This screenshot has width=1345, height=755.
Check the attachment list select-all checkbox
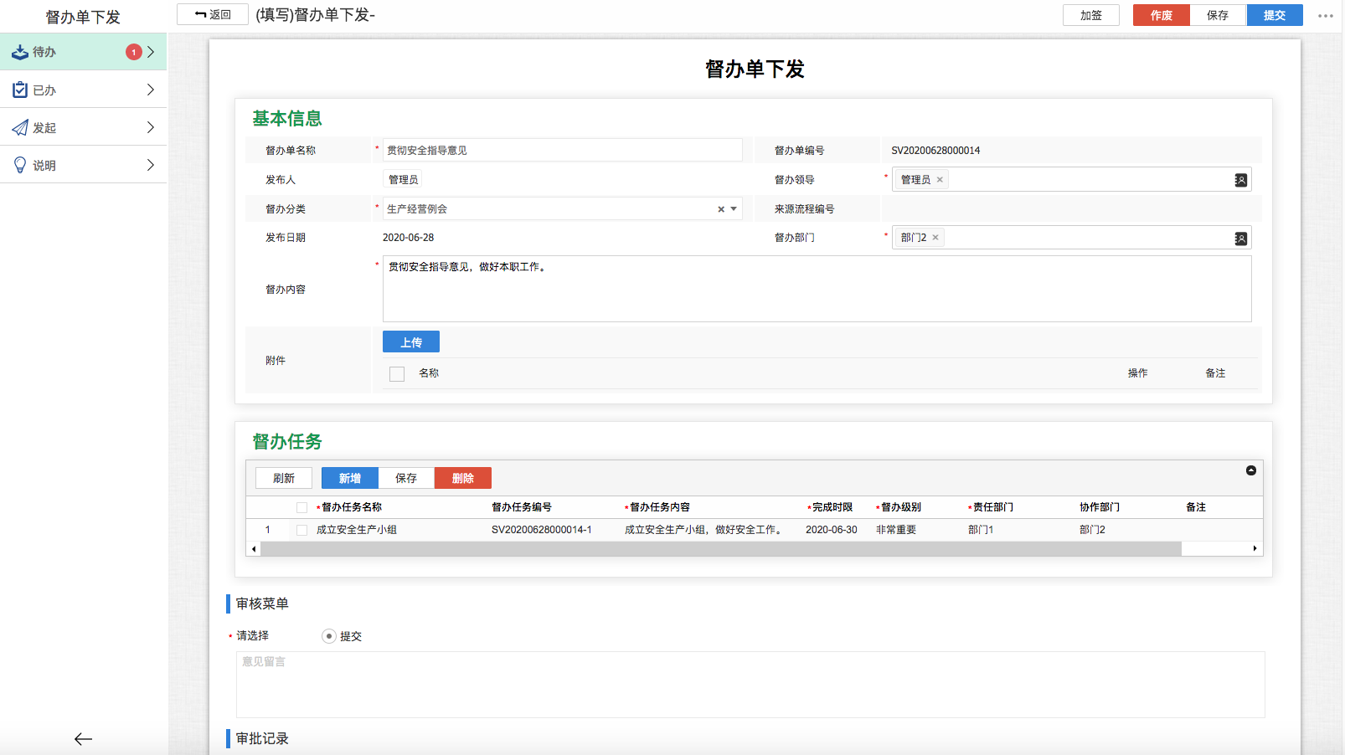397,374
